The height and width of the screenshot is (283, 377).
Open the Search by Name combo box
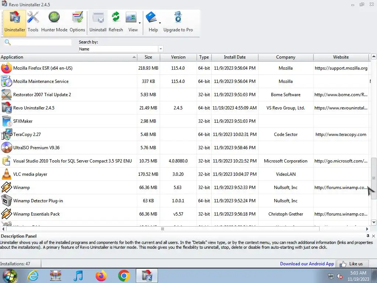(121, 49)
